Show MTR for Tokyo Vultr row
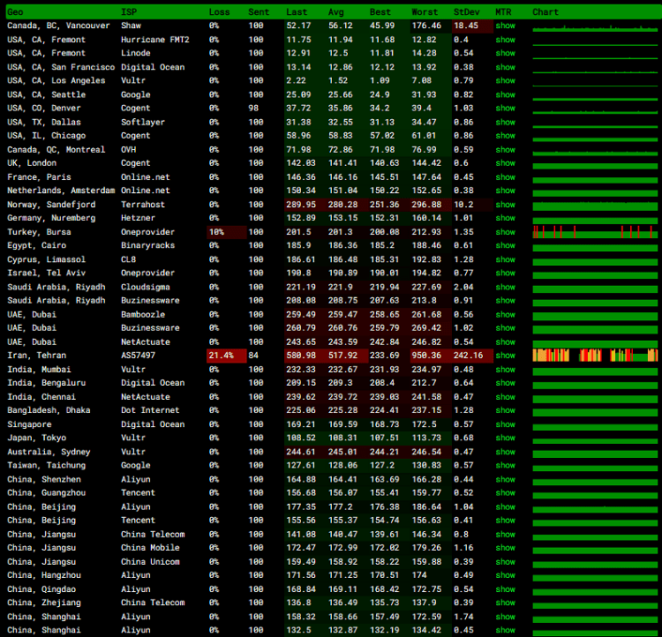662x637 pixels. click(506, 438)
